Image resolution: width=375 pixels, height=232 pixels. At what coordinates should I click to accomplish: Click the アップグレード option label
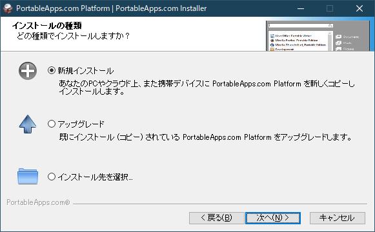[81, 124]
